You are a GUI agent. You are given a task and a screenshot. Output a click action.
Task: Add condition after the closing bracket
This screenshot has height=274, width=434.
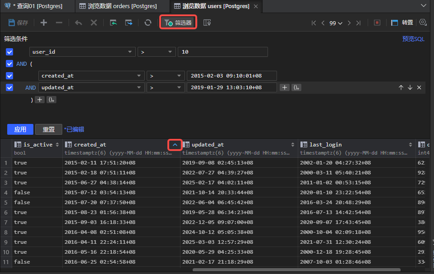click(40, 100)
